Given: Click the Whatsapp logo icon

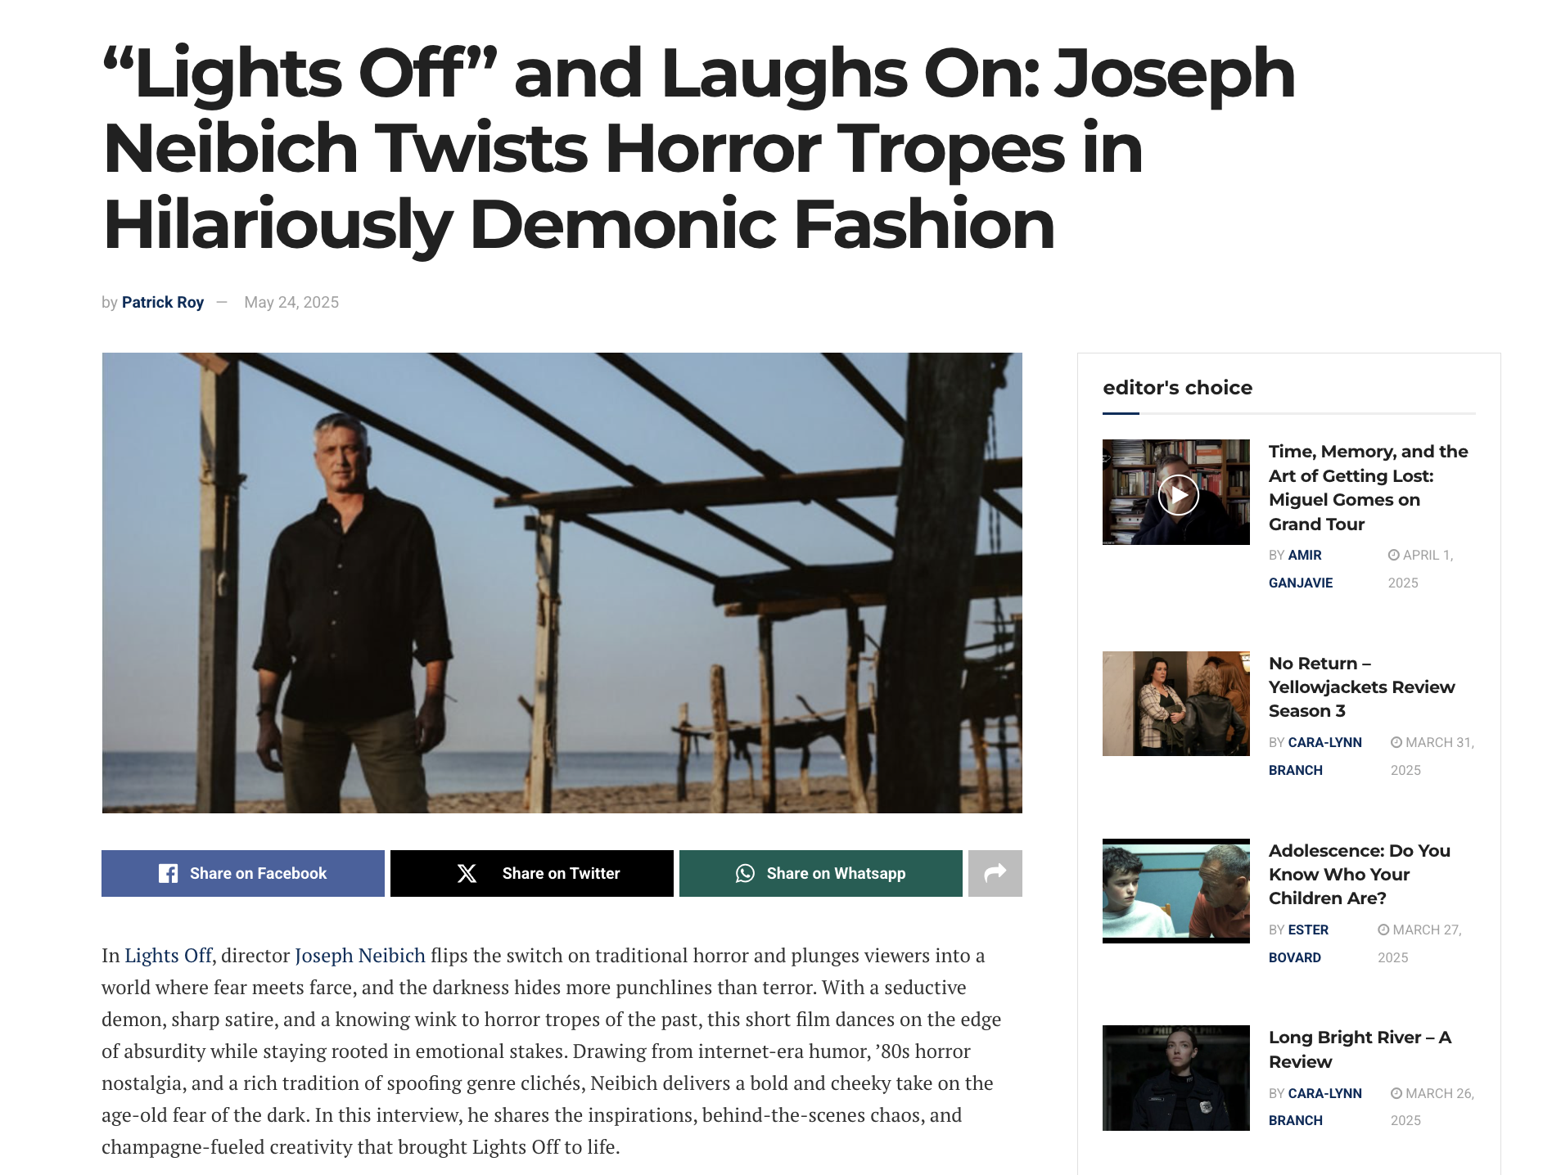Looking at the screenshot, I should (745, 873).
